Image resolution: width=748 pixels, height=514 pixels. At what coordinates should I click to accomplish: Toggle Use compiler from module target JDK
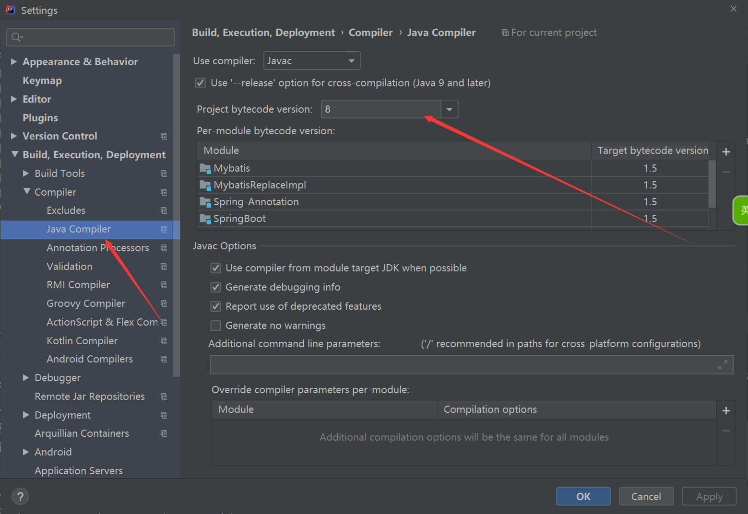tap(216, 268)
